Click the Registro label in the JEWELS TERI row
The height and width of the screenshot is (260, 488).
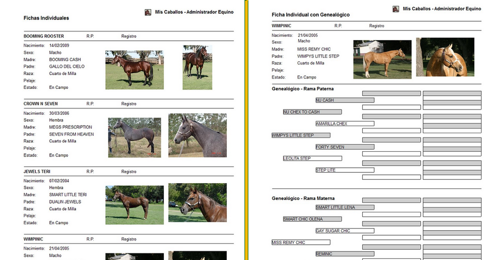[x=129, y=171]
